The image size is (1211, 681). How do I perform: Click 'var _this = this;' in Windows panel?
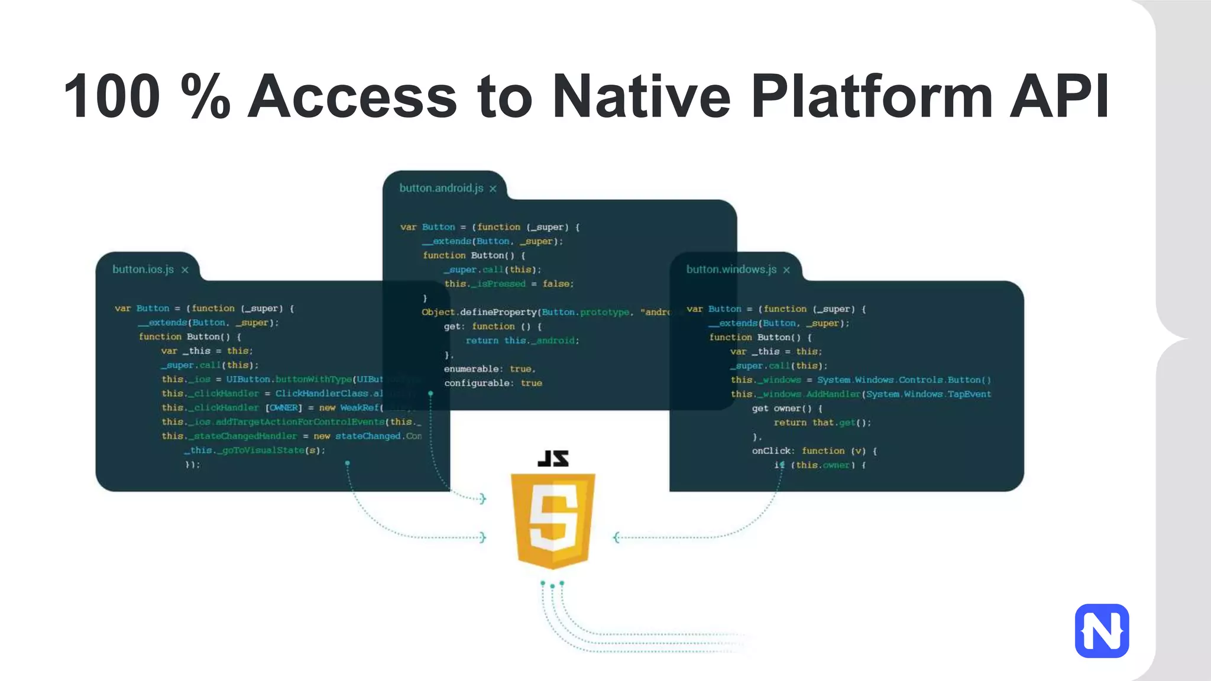(x=776, y=352)
